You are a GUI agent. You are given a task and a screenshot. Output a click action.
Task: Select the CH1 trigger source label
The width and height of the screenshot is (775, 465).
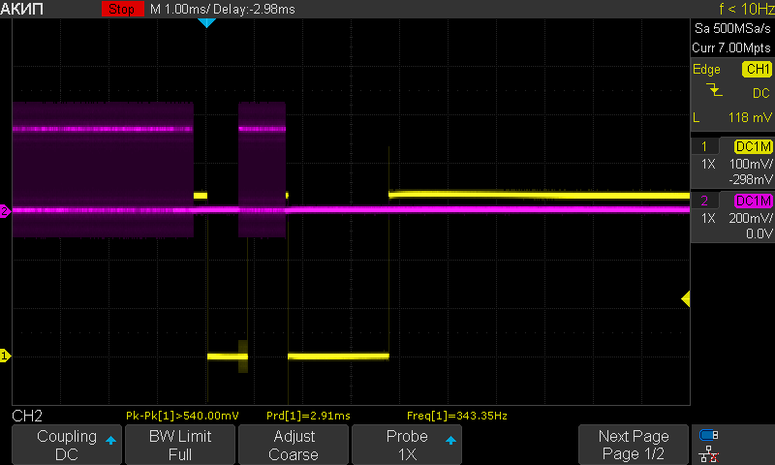(757, 69)
